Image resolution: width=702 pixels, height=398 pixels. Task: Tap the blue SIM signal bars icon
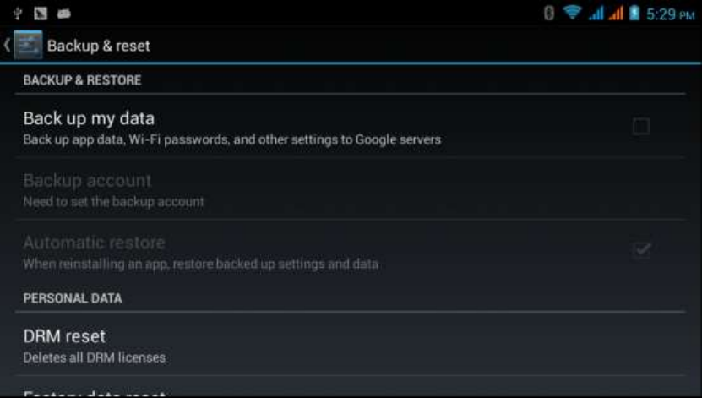[596, 14]
